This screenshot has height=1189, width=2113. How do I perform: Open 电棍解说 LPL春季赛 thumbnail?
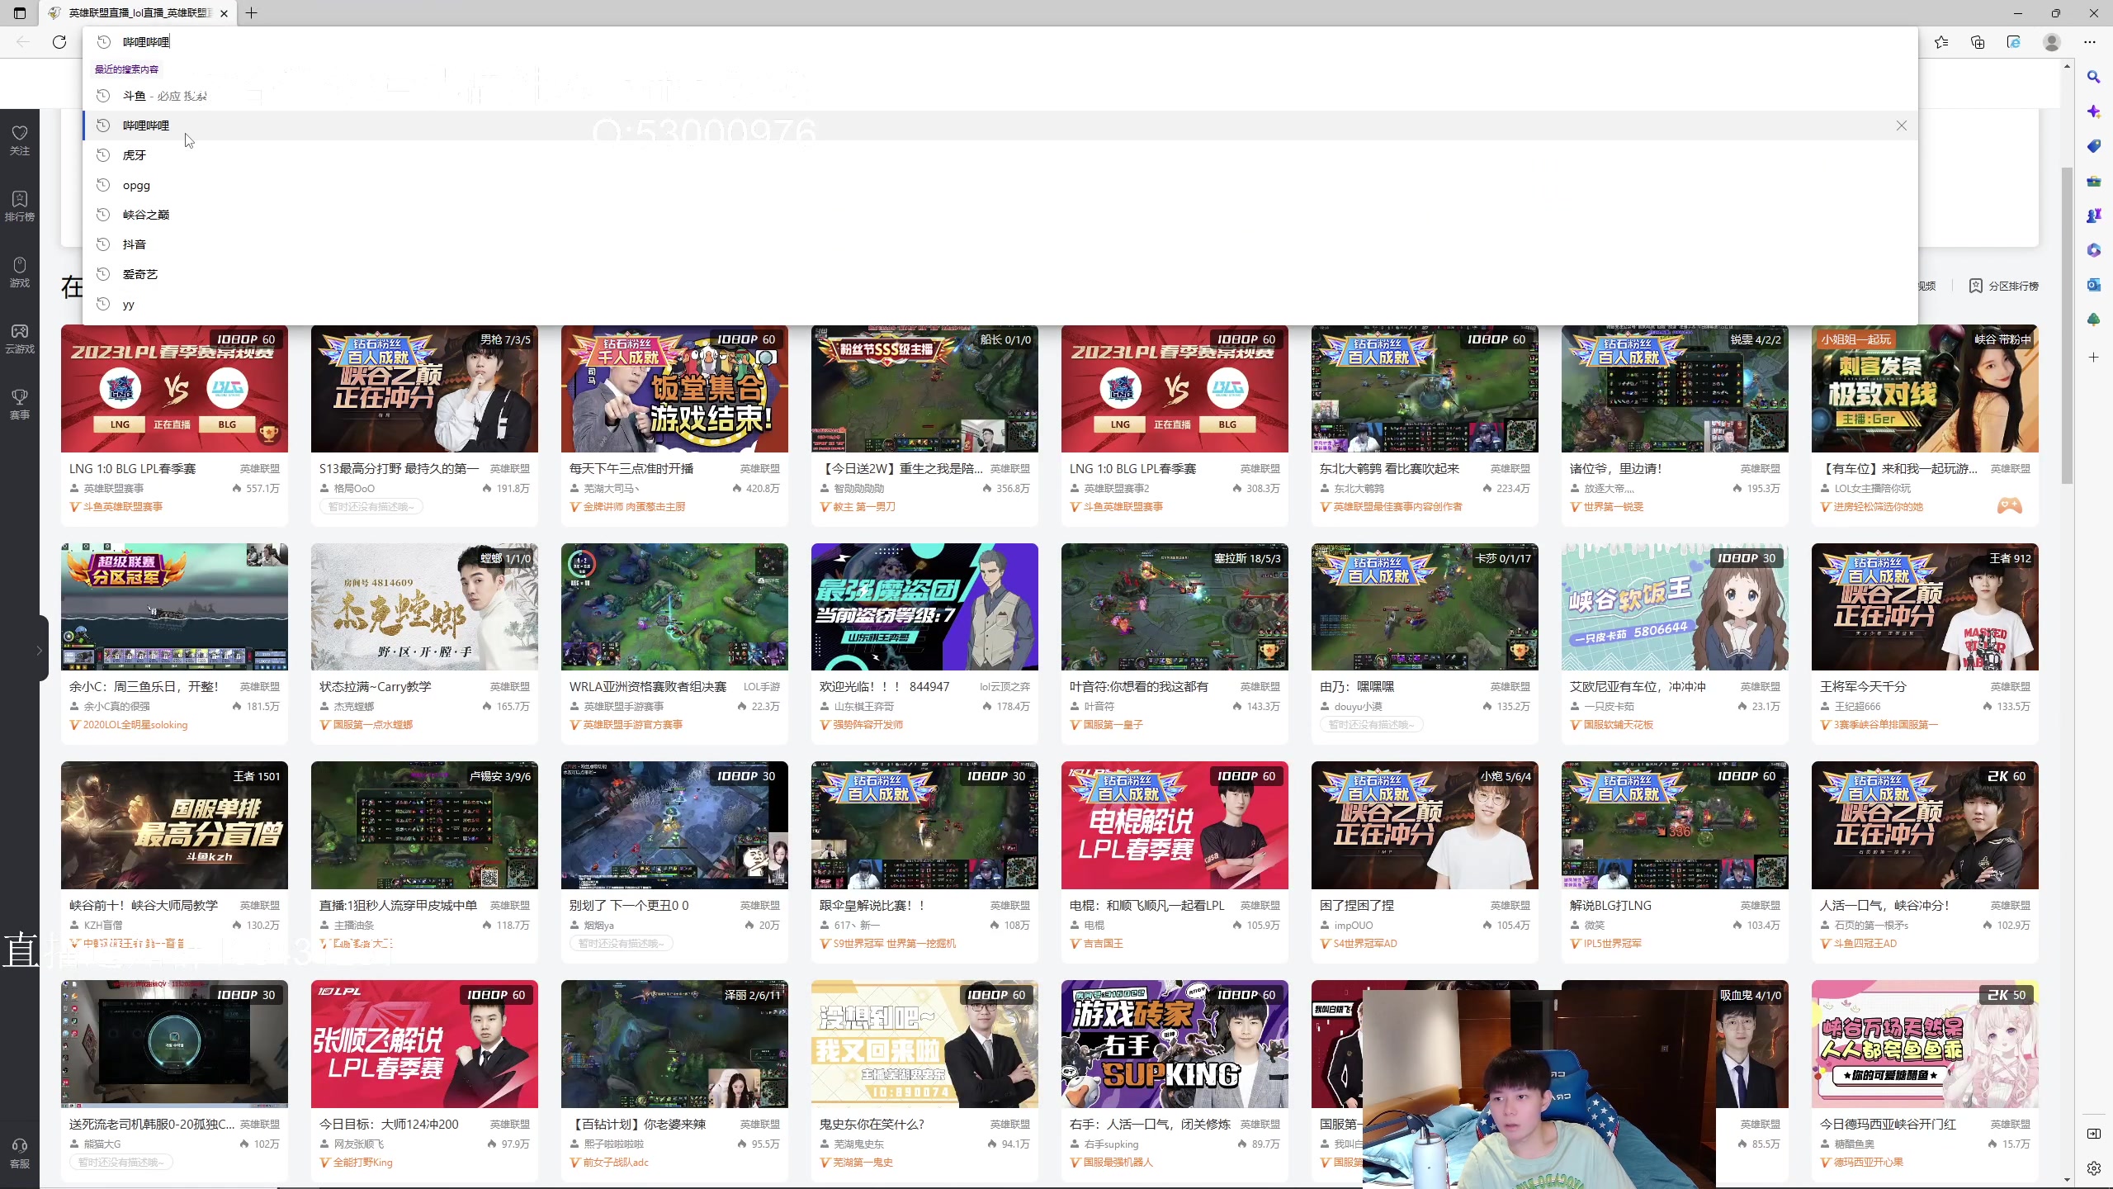click(1175, 826)
